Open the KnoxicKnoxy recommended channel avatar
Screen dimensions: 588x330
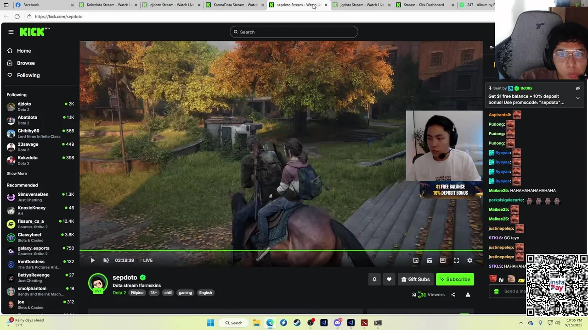tap(11, 210)
